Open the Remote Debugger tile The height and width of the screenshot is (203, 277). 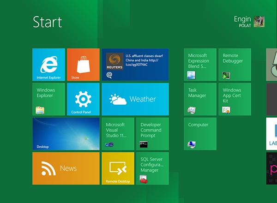235,65
